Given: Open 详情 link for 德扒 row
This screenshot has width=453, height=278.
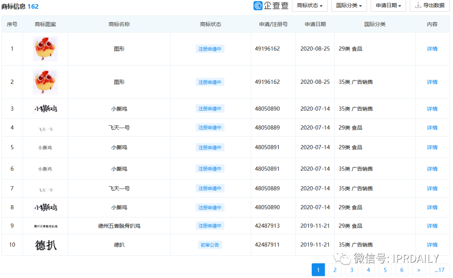Looking at the screenshot, I should [432, 245].
